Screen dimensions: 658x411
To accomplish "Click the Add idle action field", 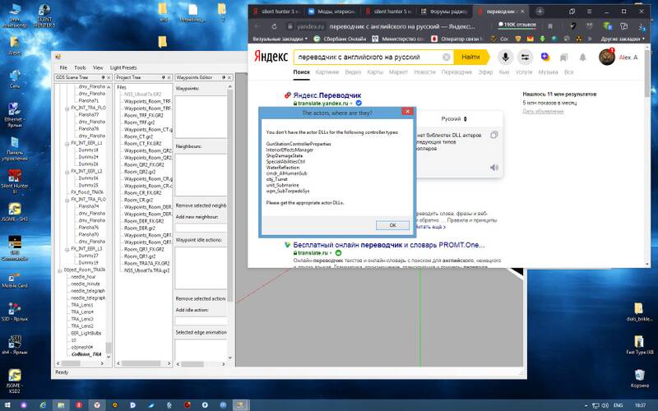I will point(201,321).
